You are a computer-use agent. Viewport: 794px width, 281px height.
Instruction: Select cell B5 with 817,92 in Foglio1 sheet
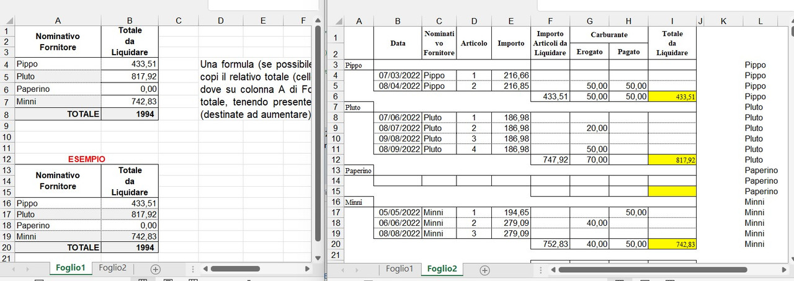(x=130, y=76)
